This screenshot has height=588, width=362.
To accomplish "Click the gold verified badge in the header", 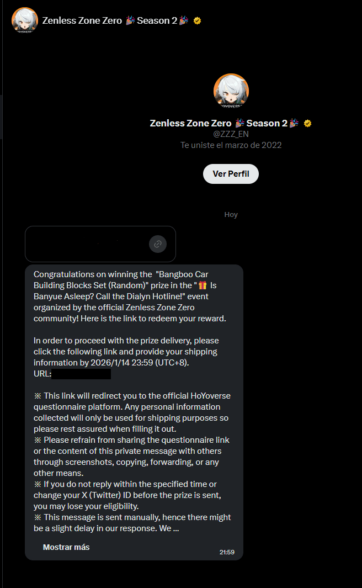I will pos(197,21).
